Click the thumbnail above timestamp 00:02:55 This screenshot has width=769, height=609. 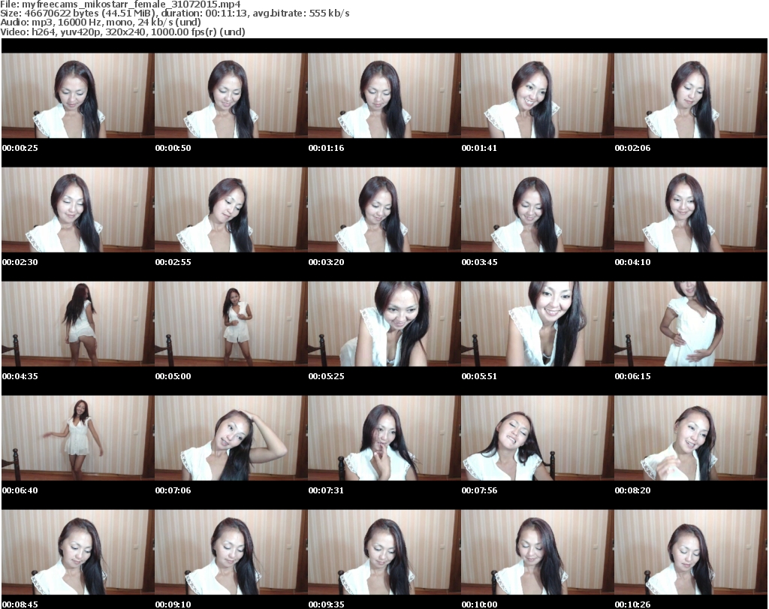tap(231, 210)
